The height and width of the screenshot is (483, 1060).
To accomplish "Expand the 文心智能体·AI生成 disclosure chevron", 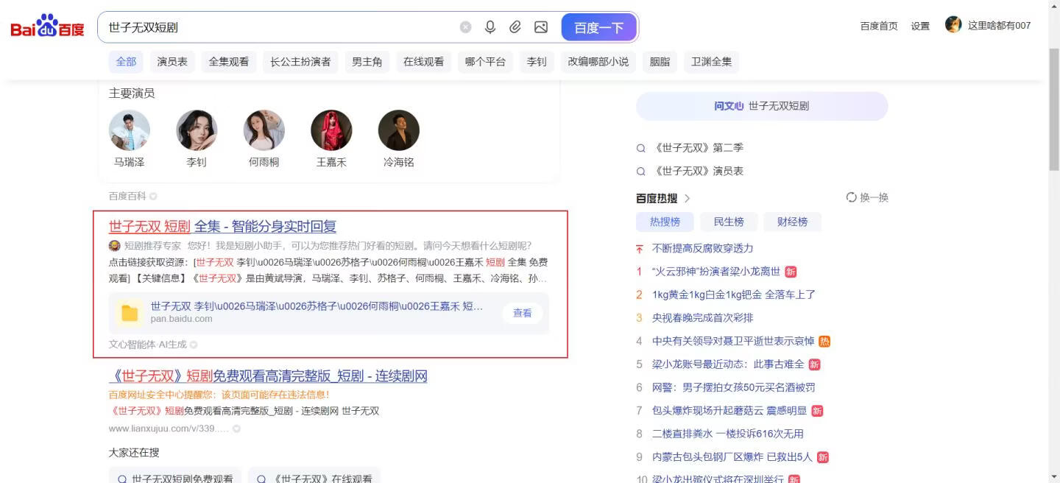I will click(194, 344).
